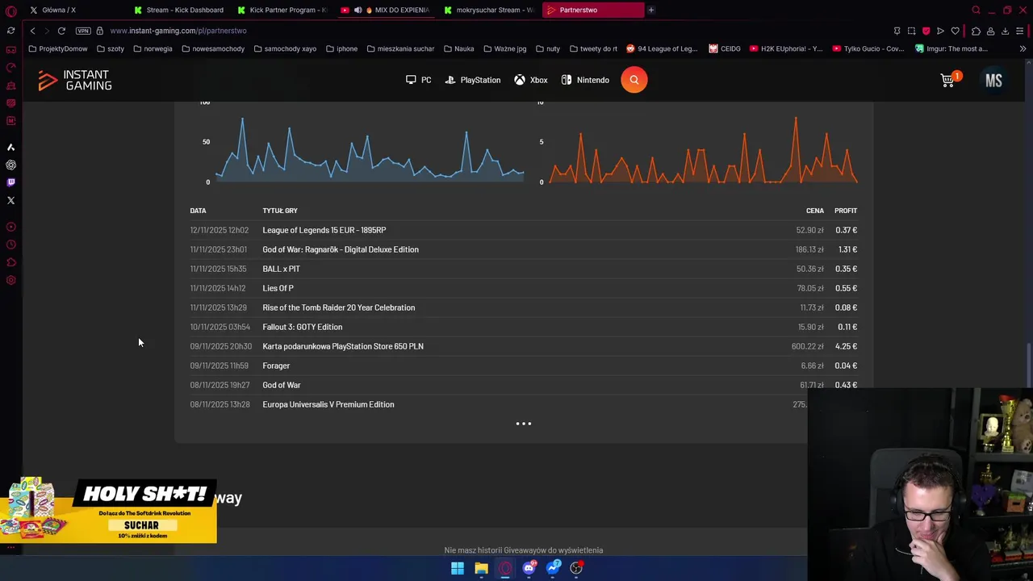The image size is (1033, 581).
Task: Open sidebar Settings gear
Action: point(10,280)
